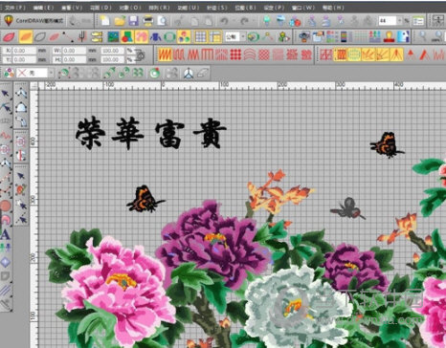Toggle the rulers and guides grid button
Screen dimensions: 446x348
pos(215,36)
